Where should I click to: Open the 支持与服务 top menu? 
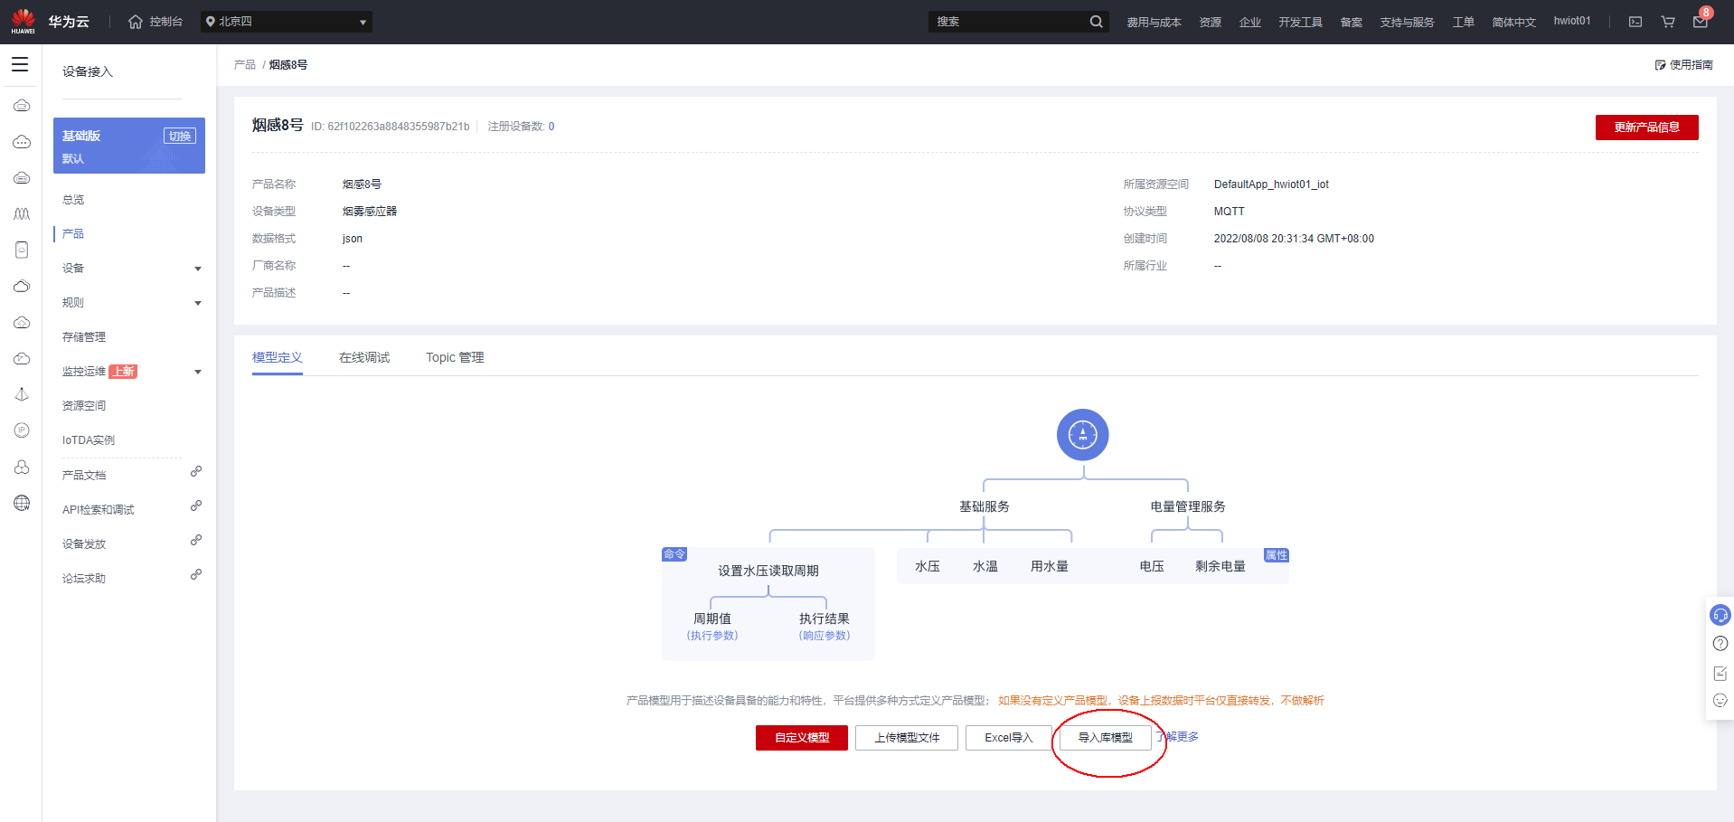click(1407, 22)
